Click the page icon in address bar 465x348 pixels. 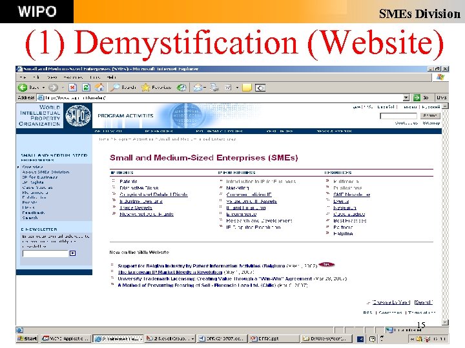coord(41,97)
